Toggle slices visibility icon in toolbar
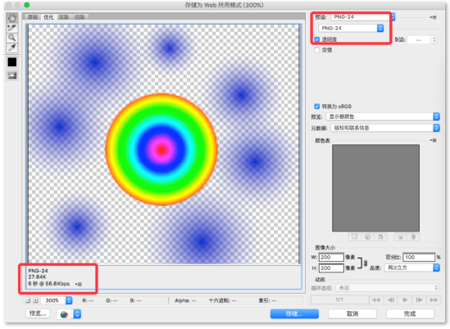The height and width of the screenshot is (329, 450). [12, 75]
